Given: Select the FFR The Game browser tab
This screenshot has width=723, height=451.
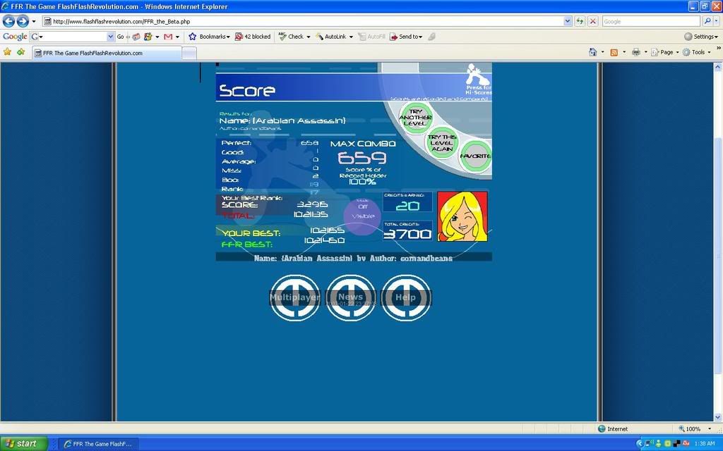Looking at the screenshot, I should click(106, 53).
